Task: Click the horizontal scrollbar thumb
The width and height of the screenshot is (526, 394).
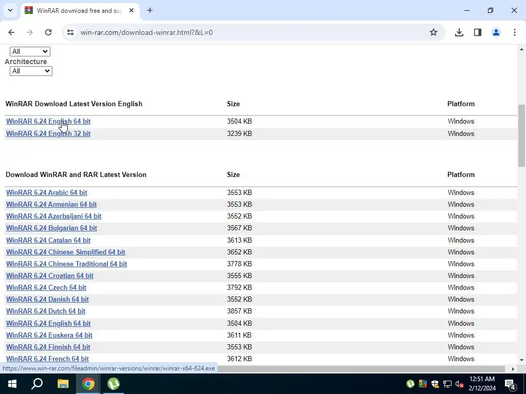Action: tap(361, 369)
